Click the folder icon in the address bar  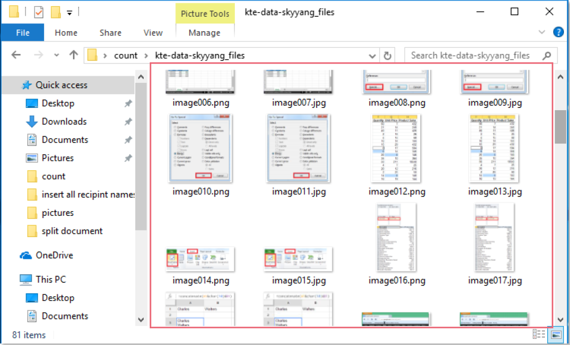[94, 55]
